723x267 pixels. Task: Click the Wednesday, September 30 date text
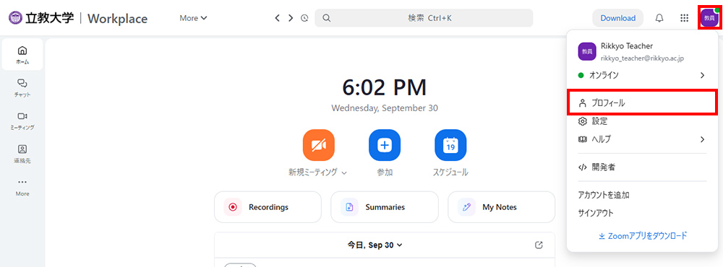[x=385, y=109]
